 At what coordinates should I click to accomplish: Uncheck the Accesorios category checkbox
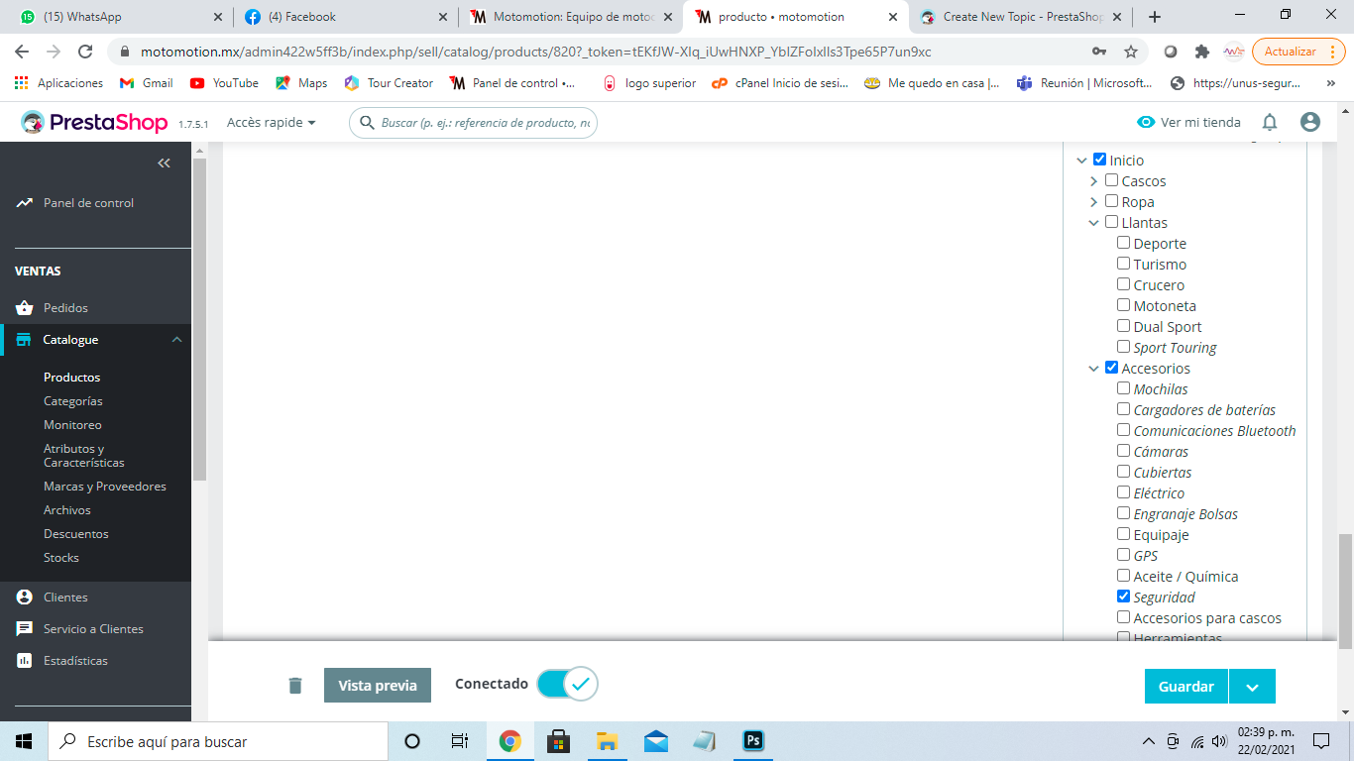coord(1111,368)
